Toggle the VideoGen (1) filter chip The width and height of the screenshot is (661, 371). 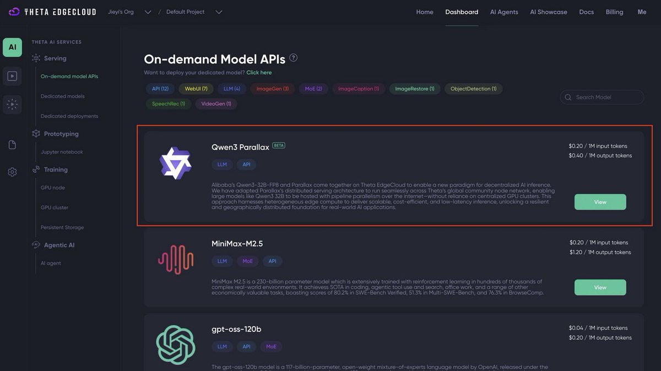click(x=216, y=103)
